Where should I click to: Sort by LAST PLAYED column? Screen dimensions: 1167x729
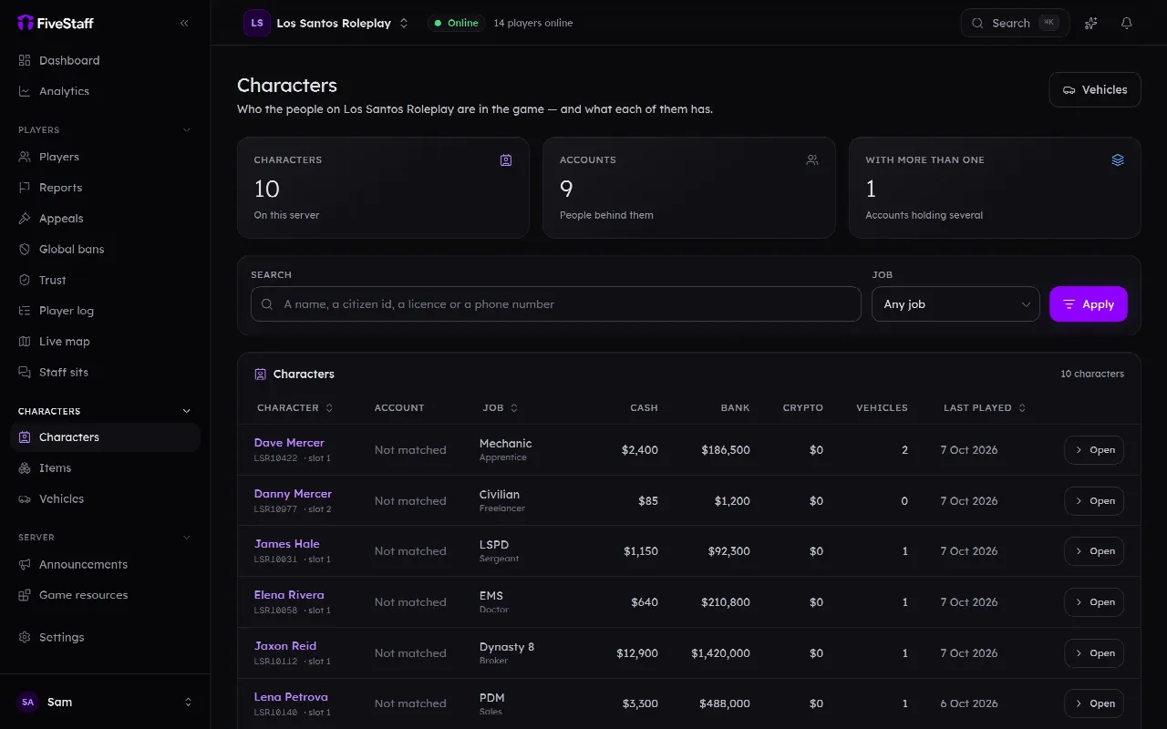(984, 407)
